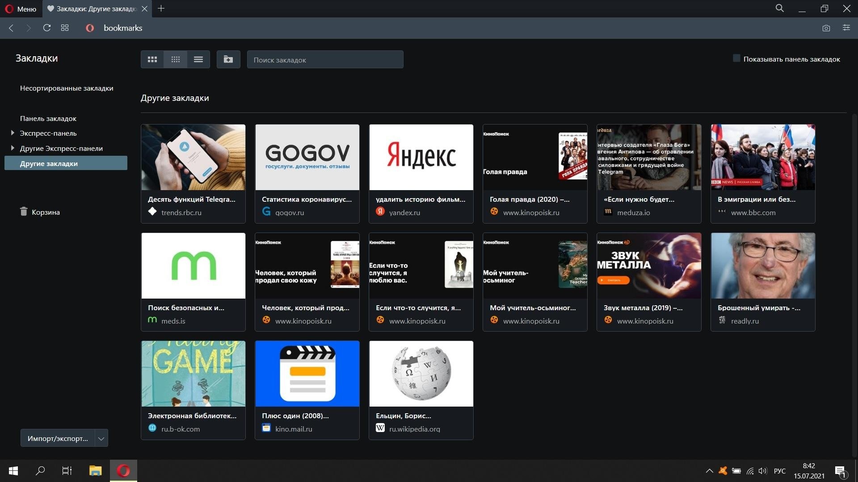Open the Speed Dial start page grid icon

tap(65, 28)
